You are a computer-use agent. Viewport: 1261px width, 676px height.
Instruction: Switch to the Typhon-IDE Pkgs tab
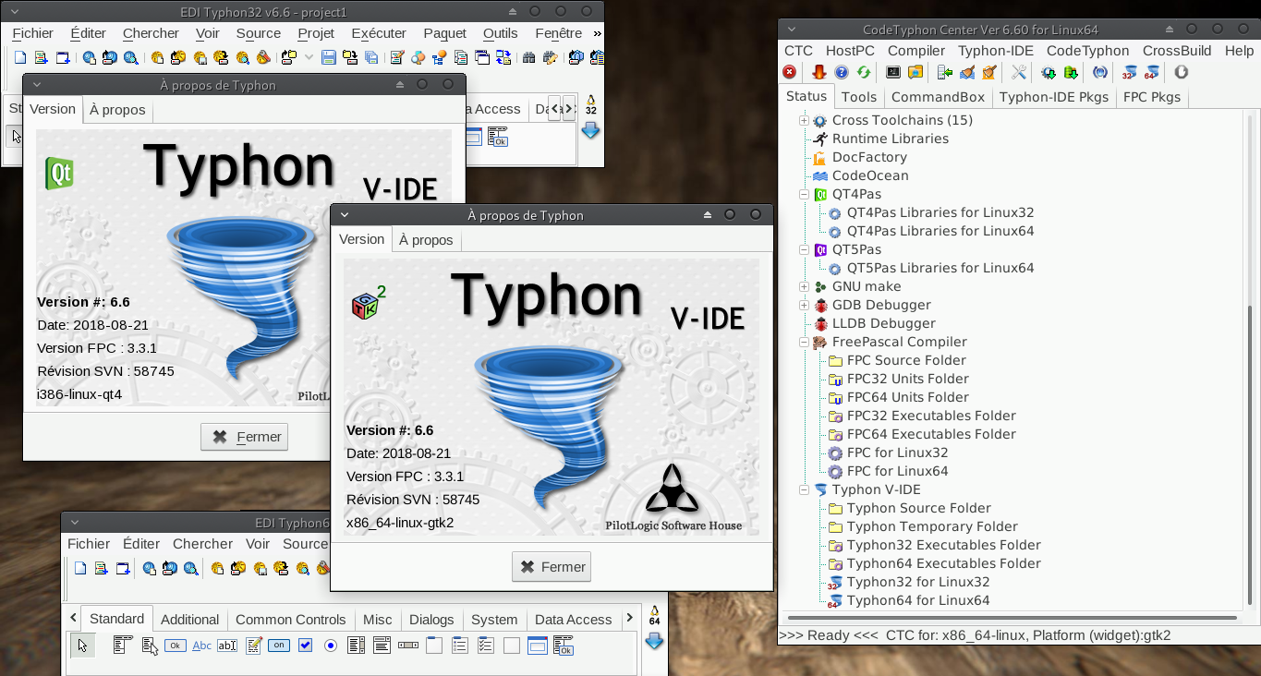point(1054,97)
